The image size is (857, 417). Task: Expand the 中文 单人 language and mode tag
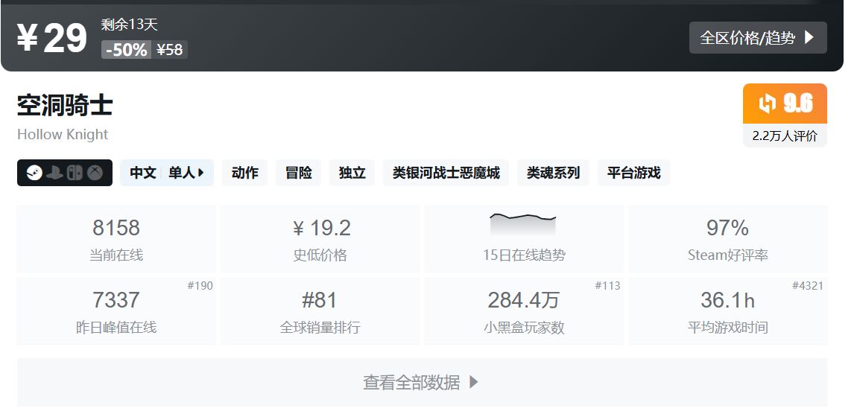pos(167,173)
